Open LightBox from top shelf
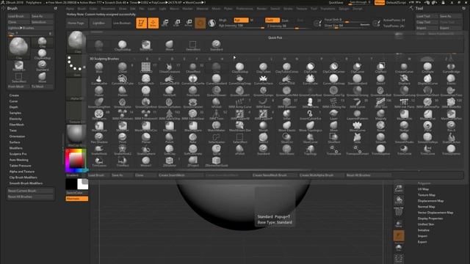 click(x=99, y=23)
